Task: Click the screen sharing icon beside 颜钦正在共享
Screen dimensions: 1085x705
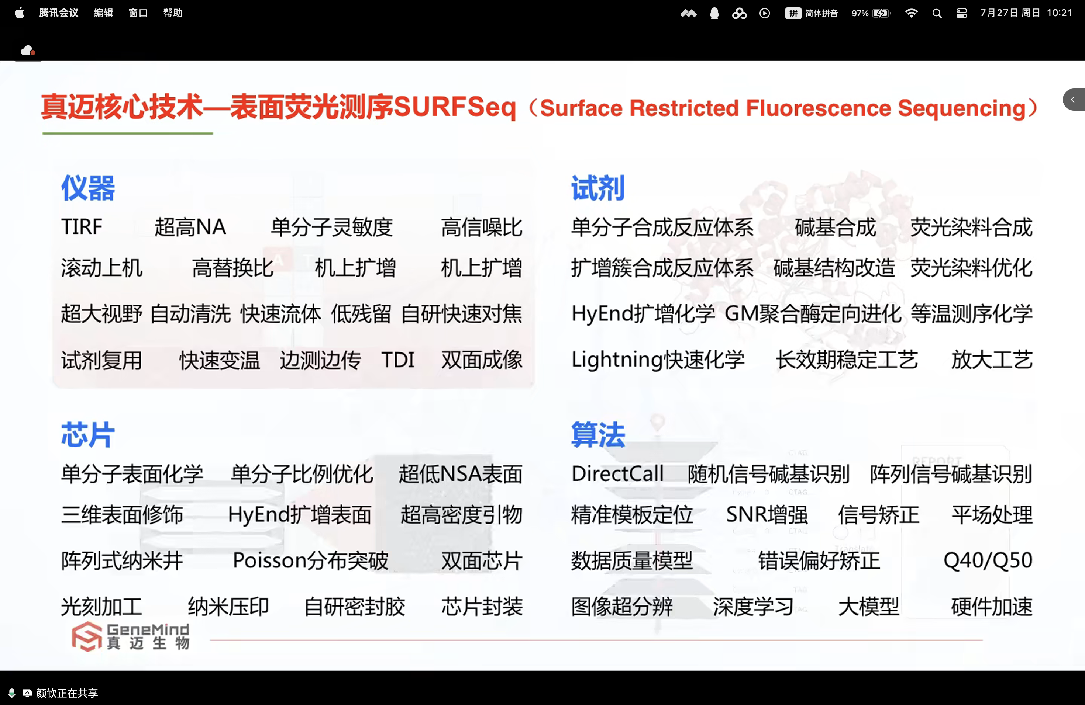Action: pyautogui.click(x=27, y=693)
